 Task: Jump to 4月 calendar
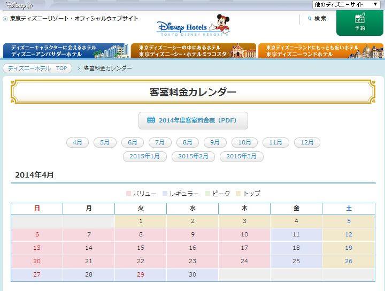click(78, 142)
